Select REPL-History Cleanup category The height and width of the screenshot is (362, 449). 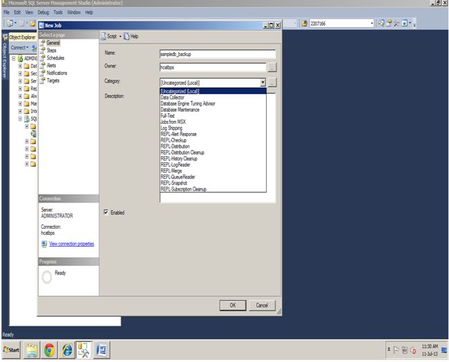coord(213,158)
